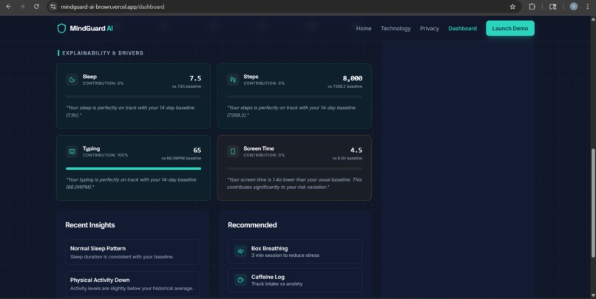
Task: Click the MindGuard shield logo icon
Action: coord(61,29)
